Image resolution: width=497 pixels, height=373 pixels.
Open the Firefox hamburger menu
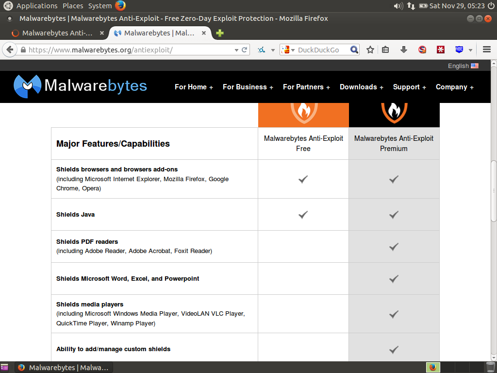tap(486, 50)
